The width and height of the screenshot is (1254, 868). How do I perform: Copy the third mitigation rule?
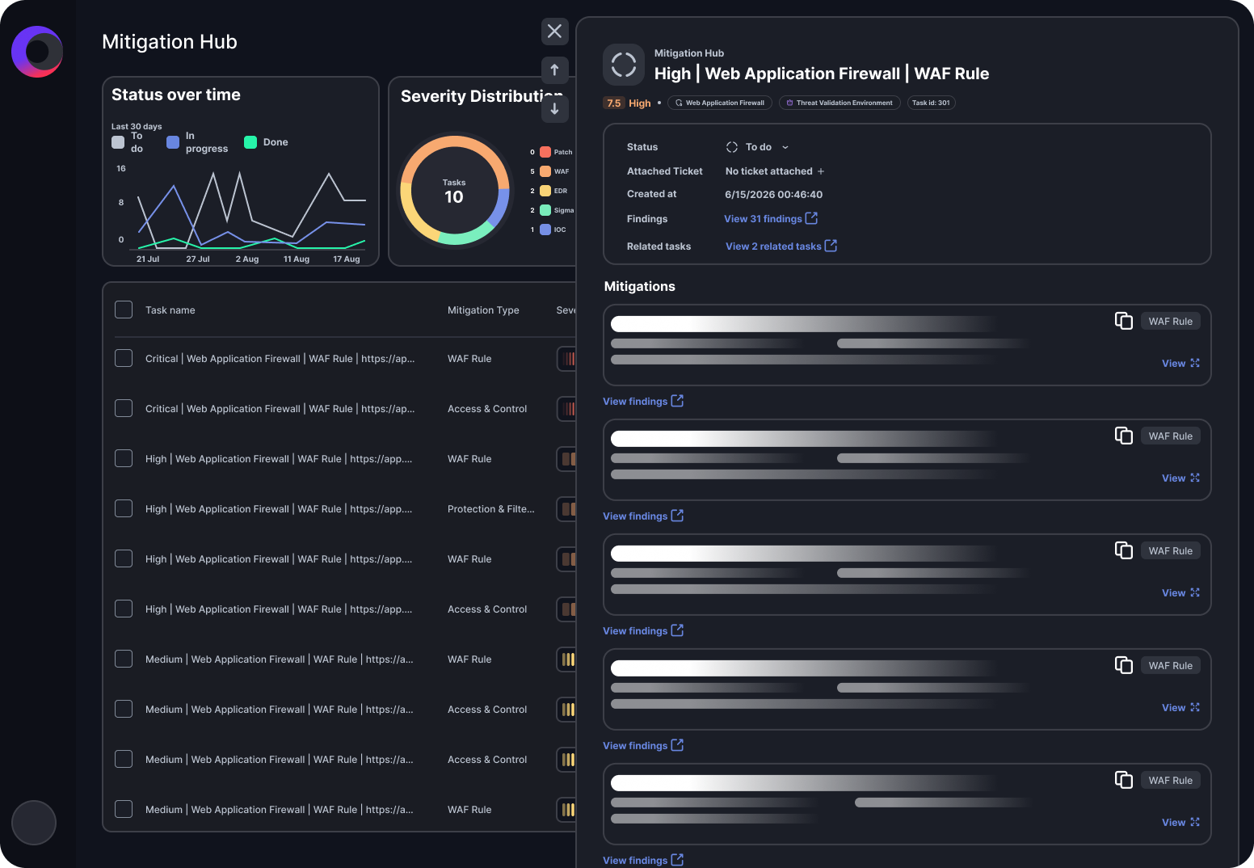click(x=1124, y=550)
